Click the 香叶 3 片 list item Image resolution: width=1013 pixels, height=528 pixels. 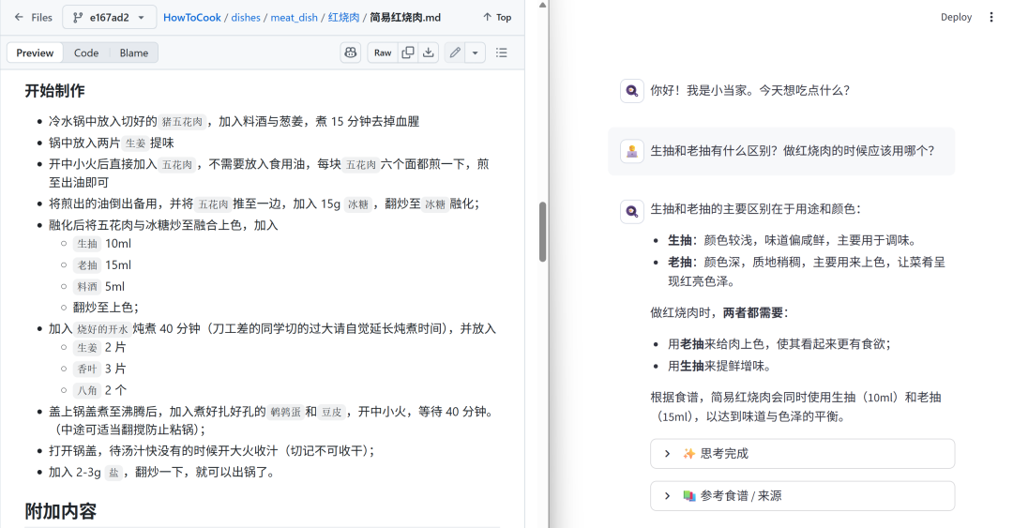(100, 369)
